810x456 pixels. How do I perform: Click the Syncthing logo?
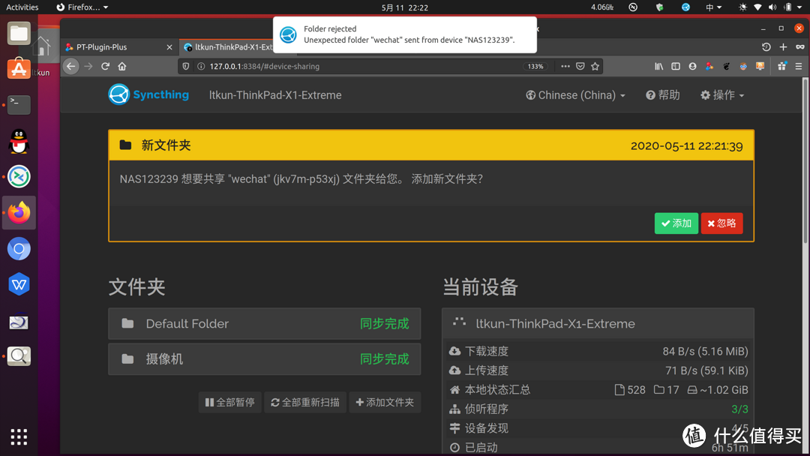[x=148, y=94]
